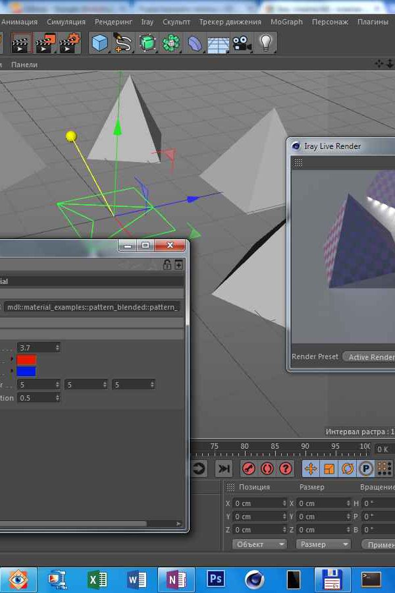395x593 pixels.
Task: Click the blue color swatch
Action: pos(27,372)
